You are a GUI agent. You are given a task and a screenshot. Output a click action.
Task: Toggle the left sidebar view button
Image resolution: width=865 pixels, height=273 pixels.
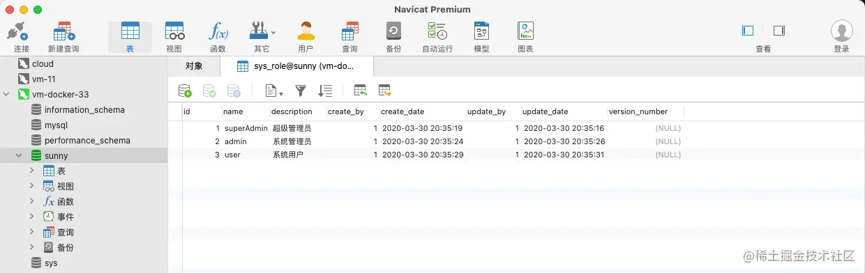click(x=748, y=31)
